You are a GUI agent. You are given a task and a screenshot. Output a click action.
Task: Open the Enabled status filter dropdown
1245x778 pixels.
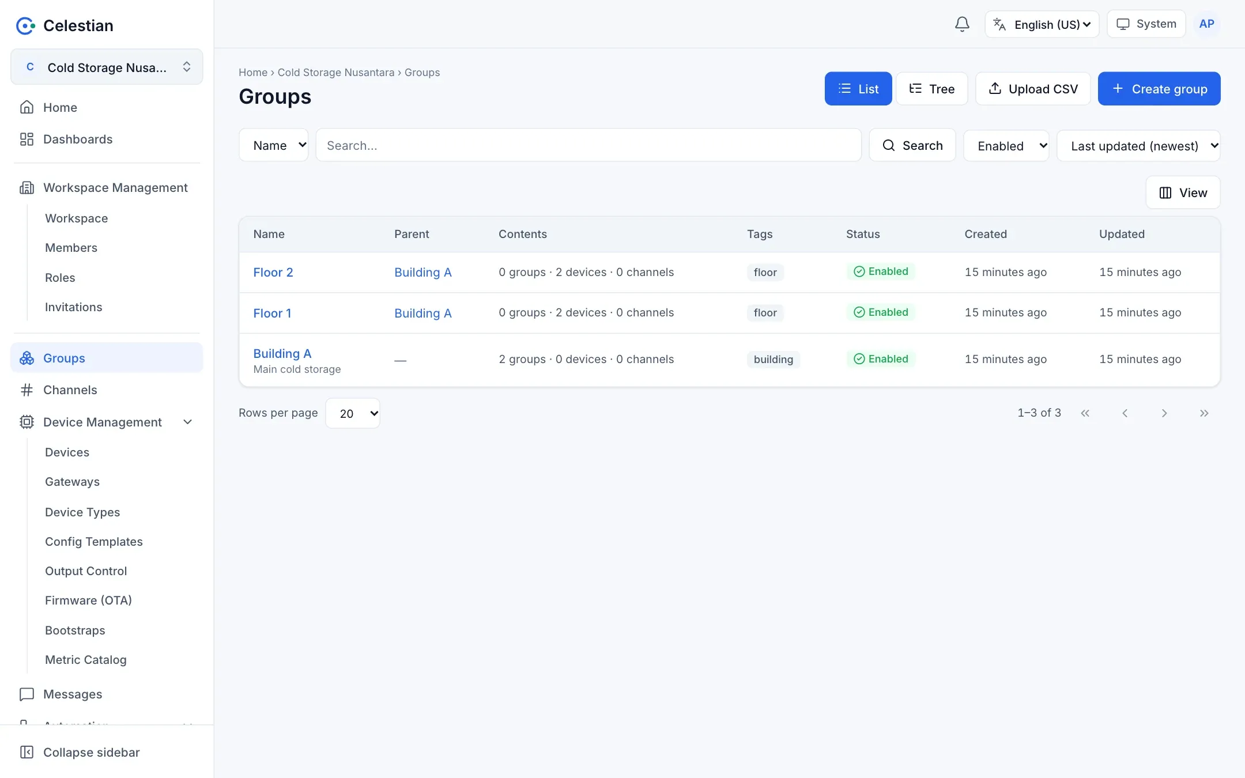pyautogui.click(x=1006, y=146)
